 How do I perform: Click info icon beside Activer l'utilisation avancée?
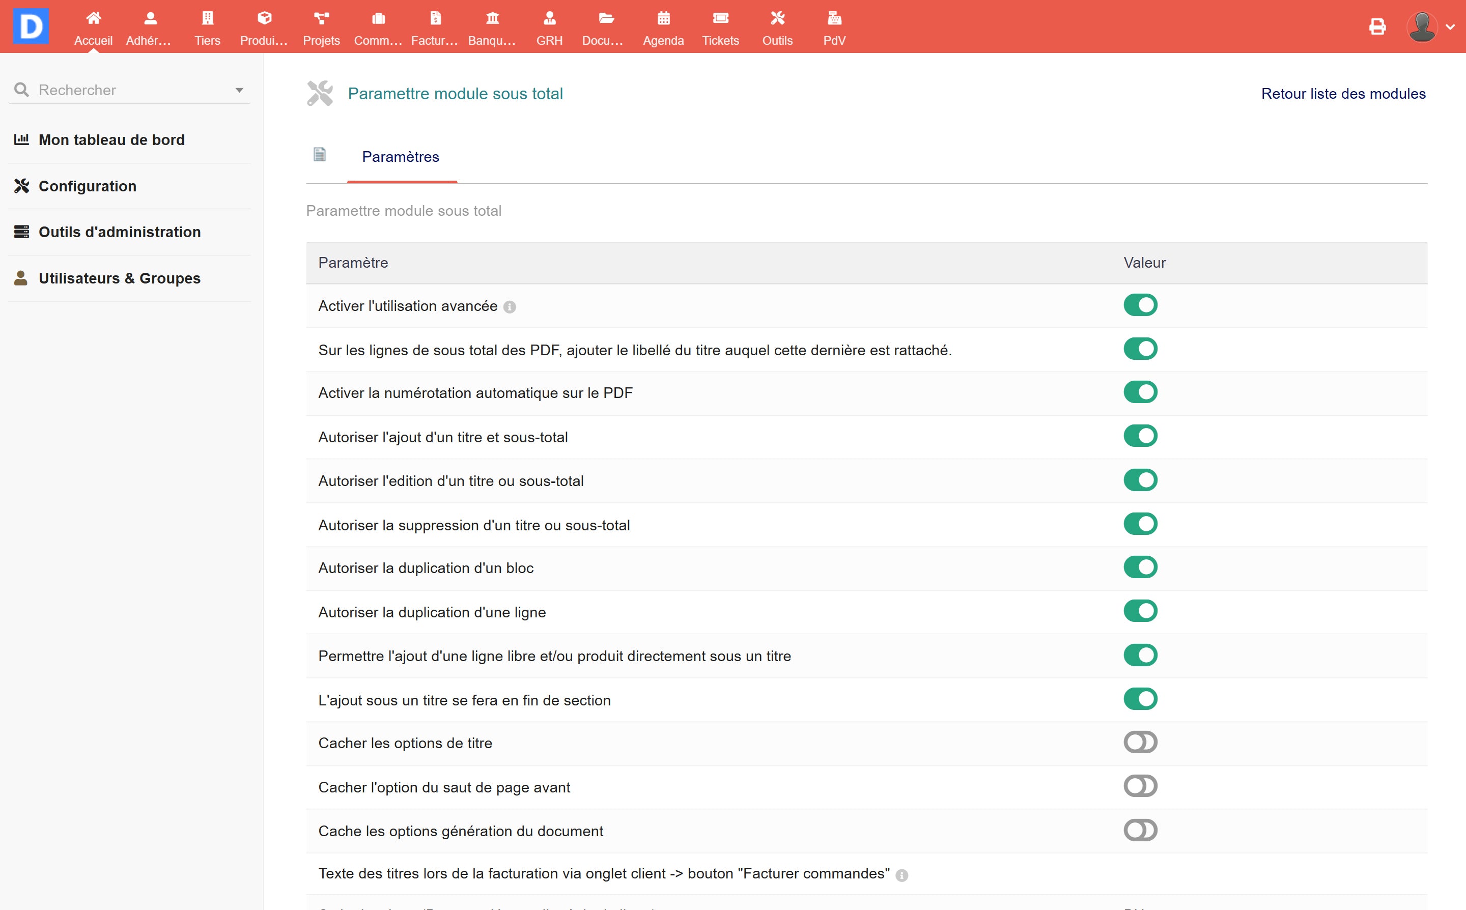pyautogui.click(x=510, y=307)
